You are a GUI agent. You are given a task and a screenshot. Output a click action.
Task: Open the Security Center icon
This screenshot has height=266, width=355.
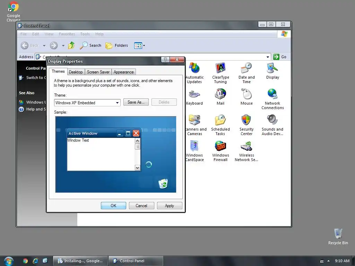coord(246,125)
